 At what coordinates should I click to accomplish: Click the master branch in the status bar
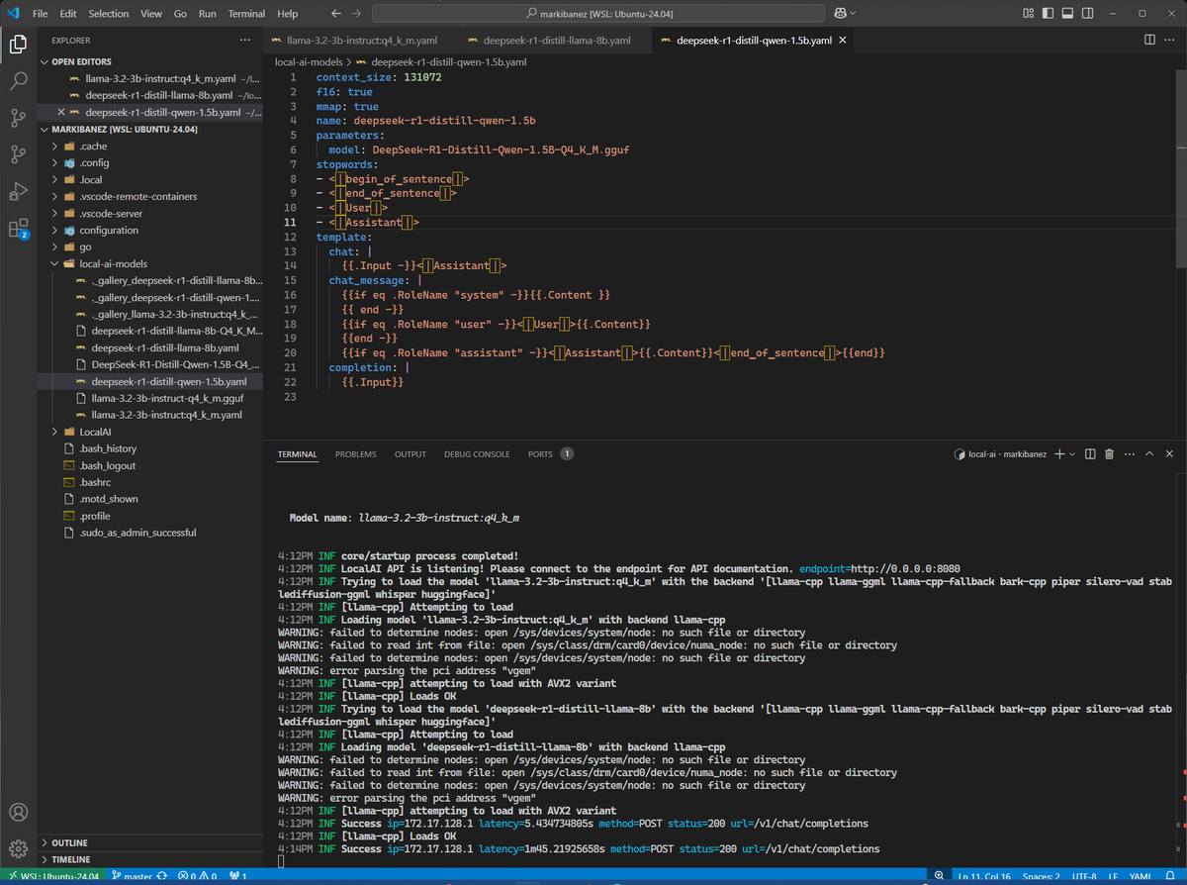pyautogui.click(x=133, y=876)
